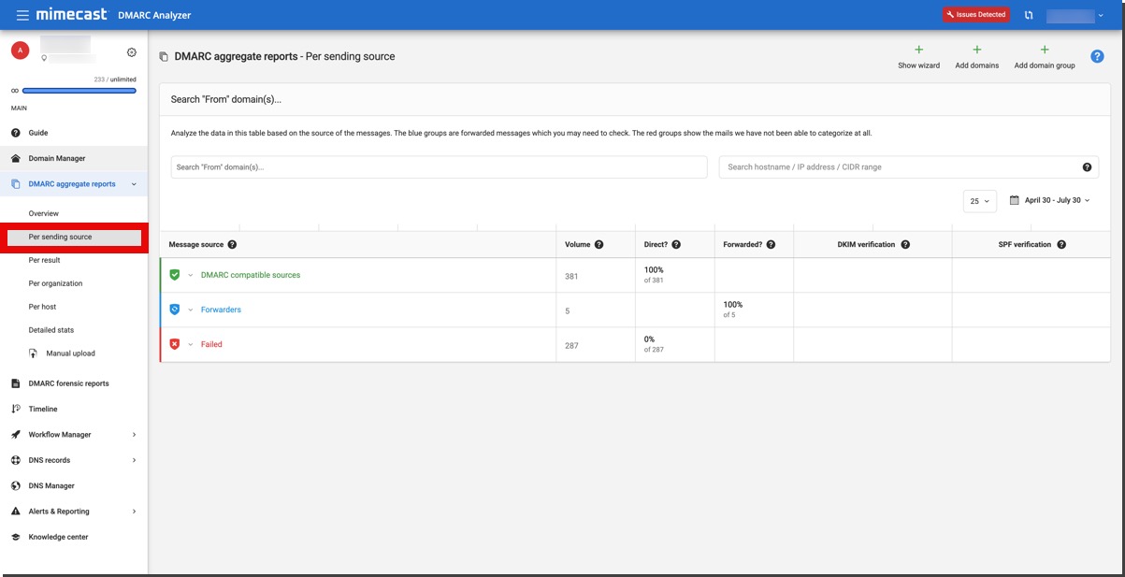Click help icon next to Message source
Viewport: 1125px width, 577px height.
(232, 245)
